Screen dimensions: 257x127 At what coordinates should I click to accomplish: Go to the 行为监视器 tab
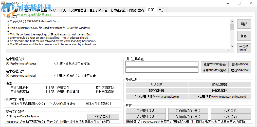point(118,10)
